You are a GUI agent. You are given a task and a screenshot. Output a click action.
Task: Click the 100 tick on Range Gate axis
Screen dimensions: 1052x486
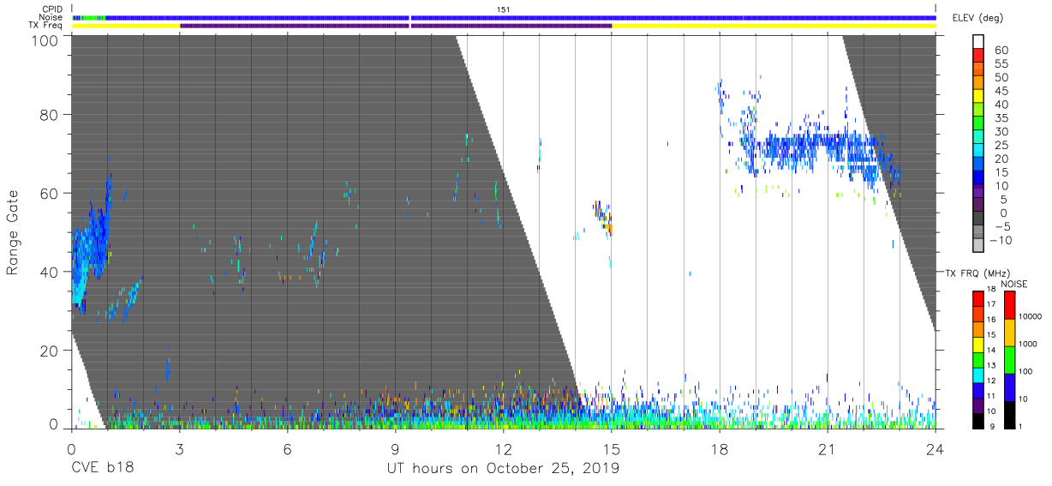click(44, 39)
